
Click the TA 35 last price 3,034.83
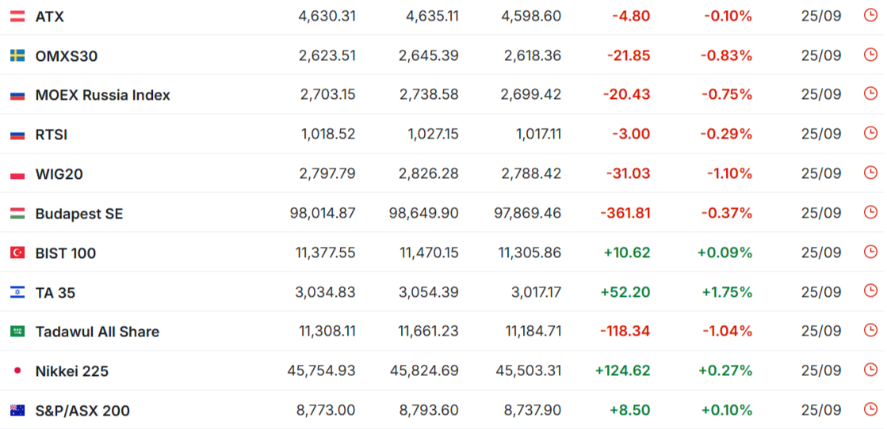point(325,292)
